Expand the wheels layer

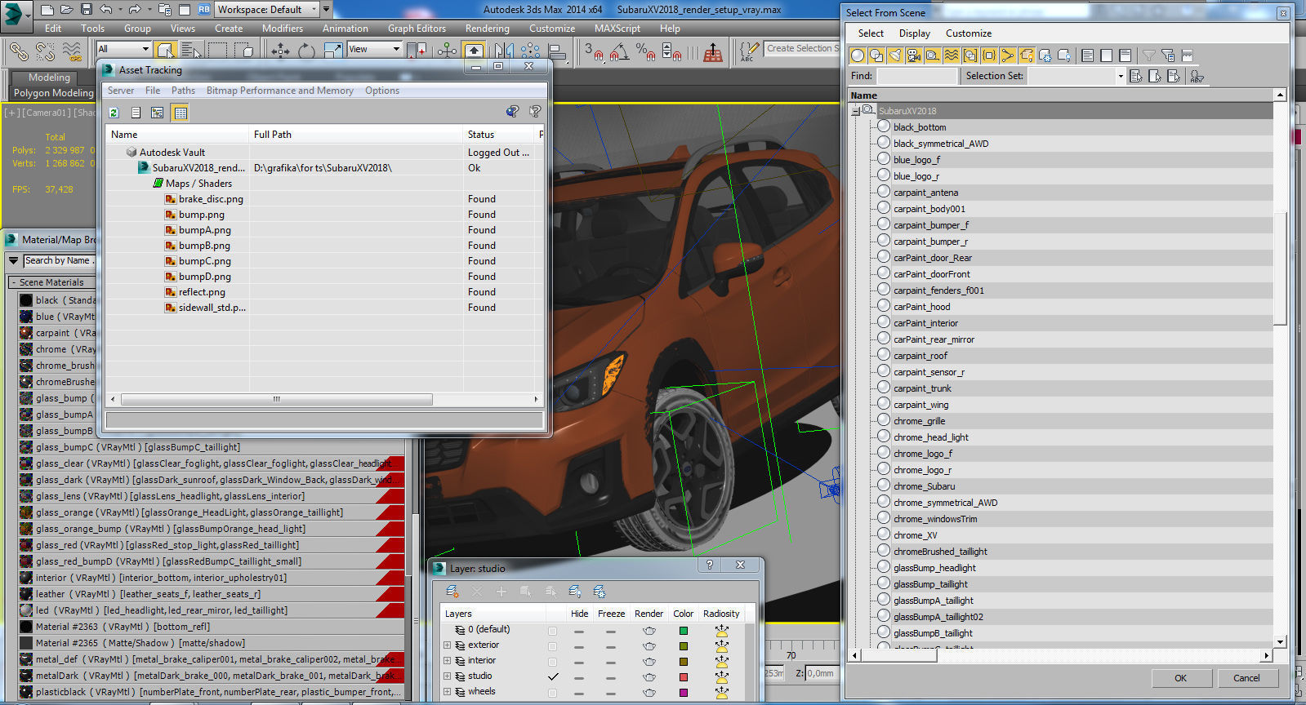(447, 692)
